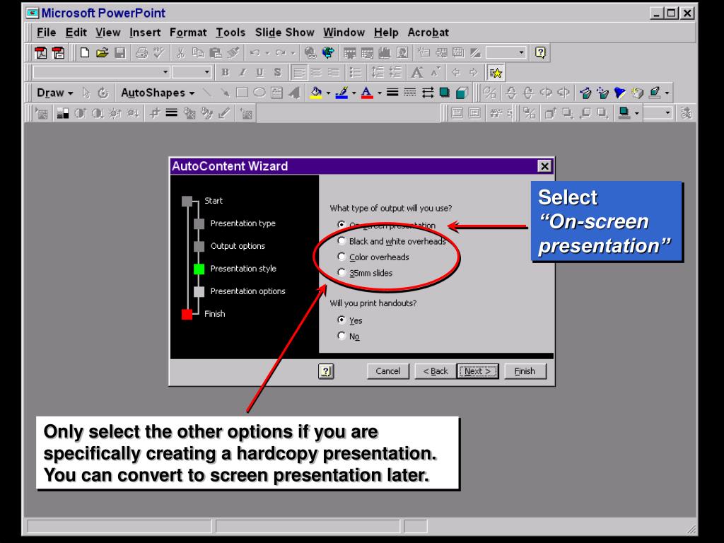
Task: Toggle Bold formatting
Action: click(x=225, y=73)
